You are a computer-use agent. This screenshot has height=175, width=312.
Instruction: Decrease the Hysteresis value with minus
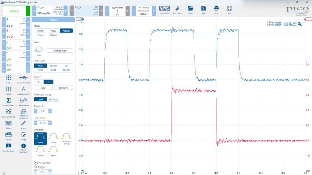[35, 123]
